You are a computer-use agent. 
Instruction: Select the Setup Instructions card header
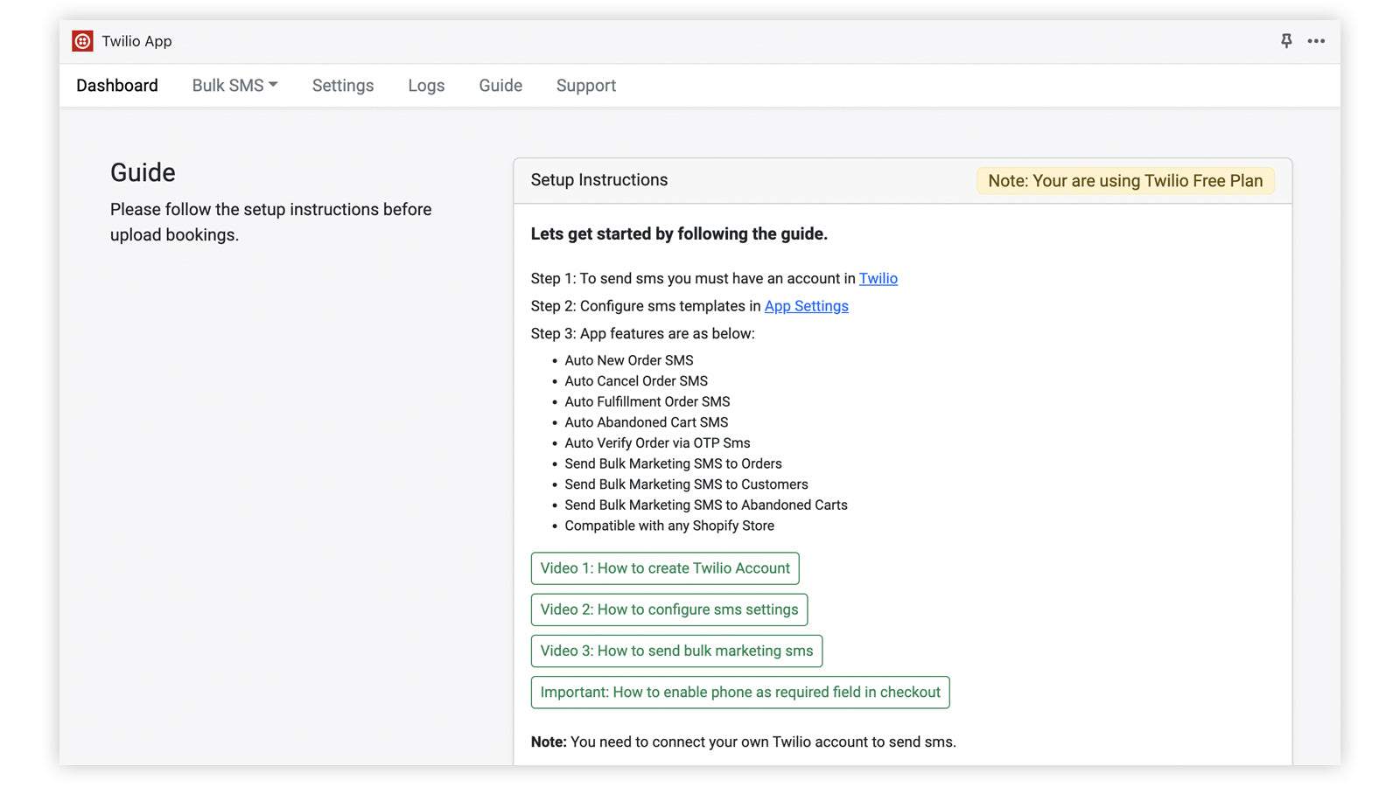click(x=598, y=180)
